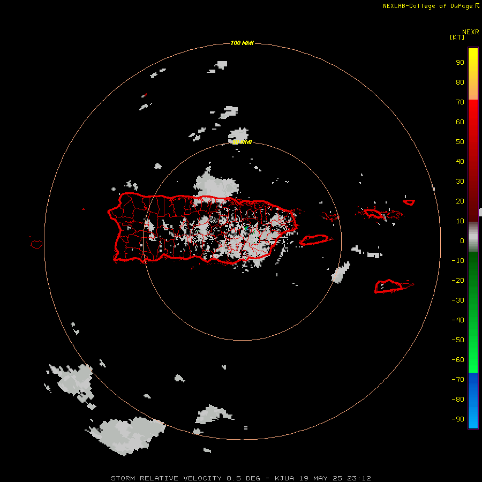Click the -20 value on the scale

click(458, 280)
